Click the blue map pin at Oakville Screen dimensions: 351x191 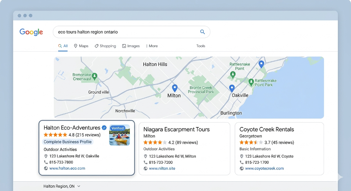pyautogui.click(x=232, y=88)
